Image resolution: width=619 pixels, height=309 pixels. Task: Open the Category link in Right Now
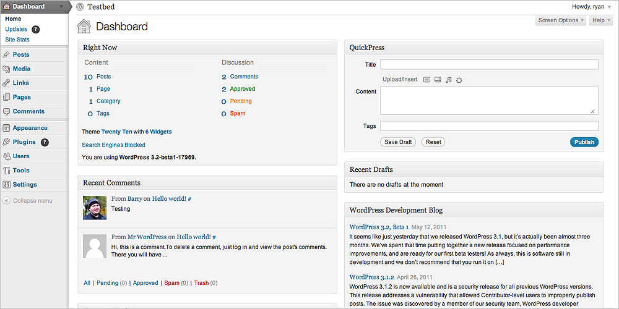pyautogui.click(x=108, y=101)
